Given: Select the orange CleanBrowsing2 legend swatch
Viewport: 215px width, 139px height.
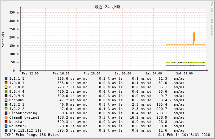Looking at the screenshot, I should [6, 117].
